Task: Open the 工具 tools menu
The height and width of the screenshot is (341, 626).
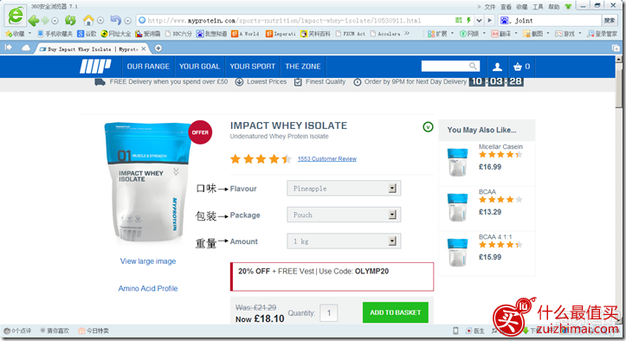Action: 538,7
